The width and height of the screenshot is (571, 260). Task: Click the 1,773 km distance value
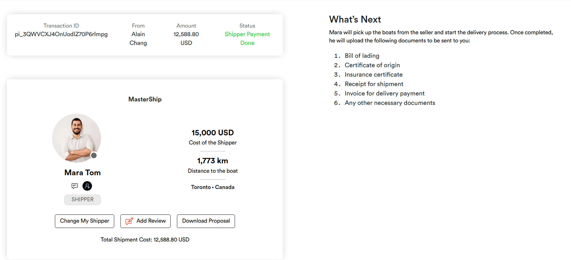213,161
